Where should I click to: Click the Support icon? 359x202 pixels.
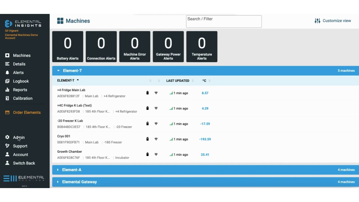point(7,146)
